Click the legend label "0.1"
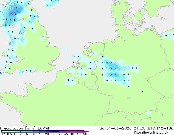Viewport: 174px width, 135px height. (3, 134)
